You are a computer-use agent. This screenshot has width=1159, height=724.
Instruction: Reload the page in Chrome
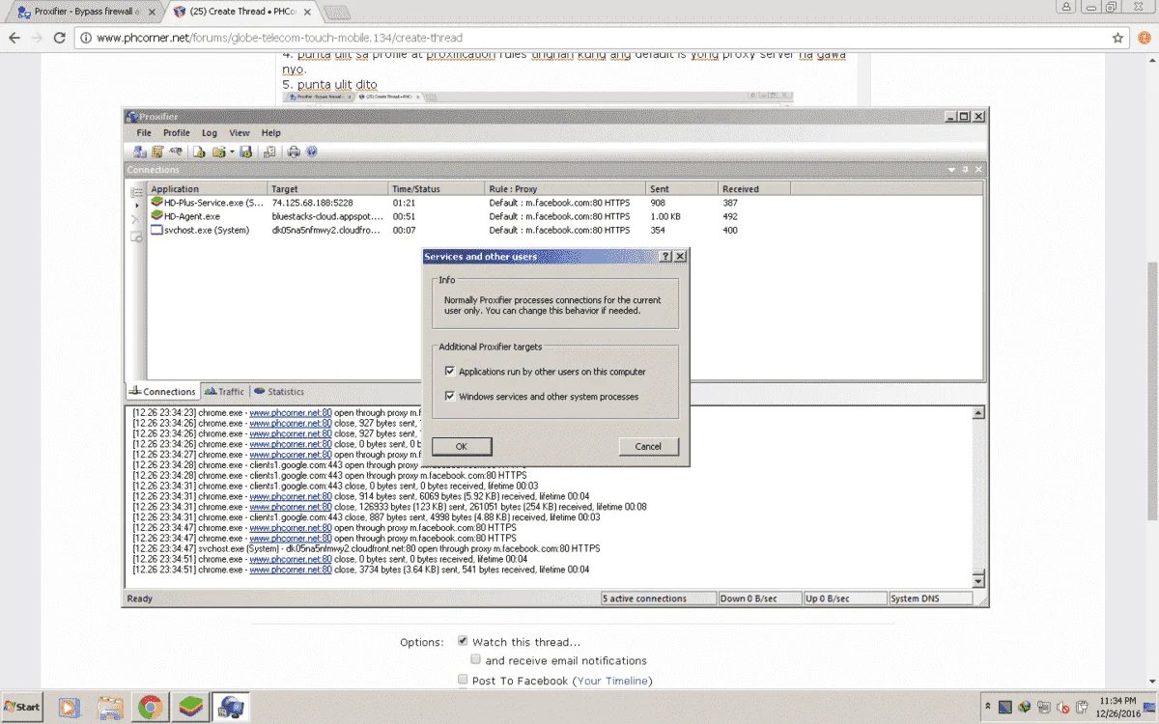pyautogui.click(x=59, y=38)
